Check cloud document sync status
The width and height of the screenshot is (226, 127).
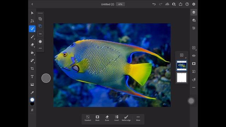[x=167, y=4]
